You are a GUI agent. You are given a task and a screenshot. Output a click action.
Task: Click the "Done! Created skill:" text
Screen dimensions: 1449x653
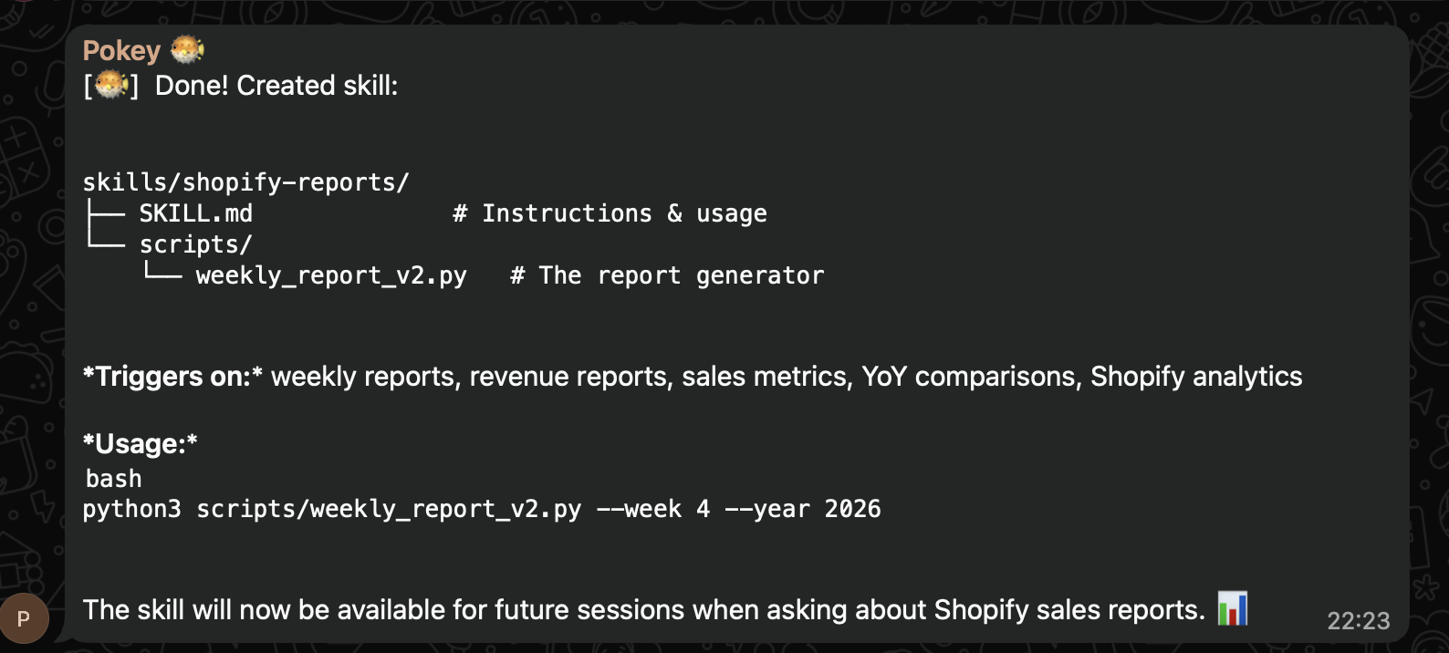276,86
